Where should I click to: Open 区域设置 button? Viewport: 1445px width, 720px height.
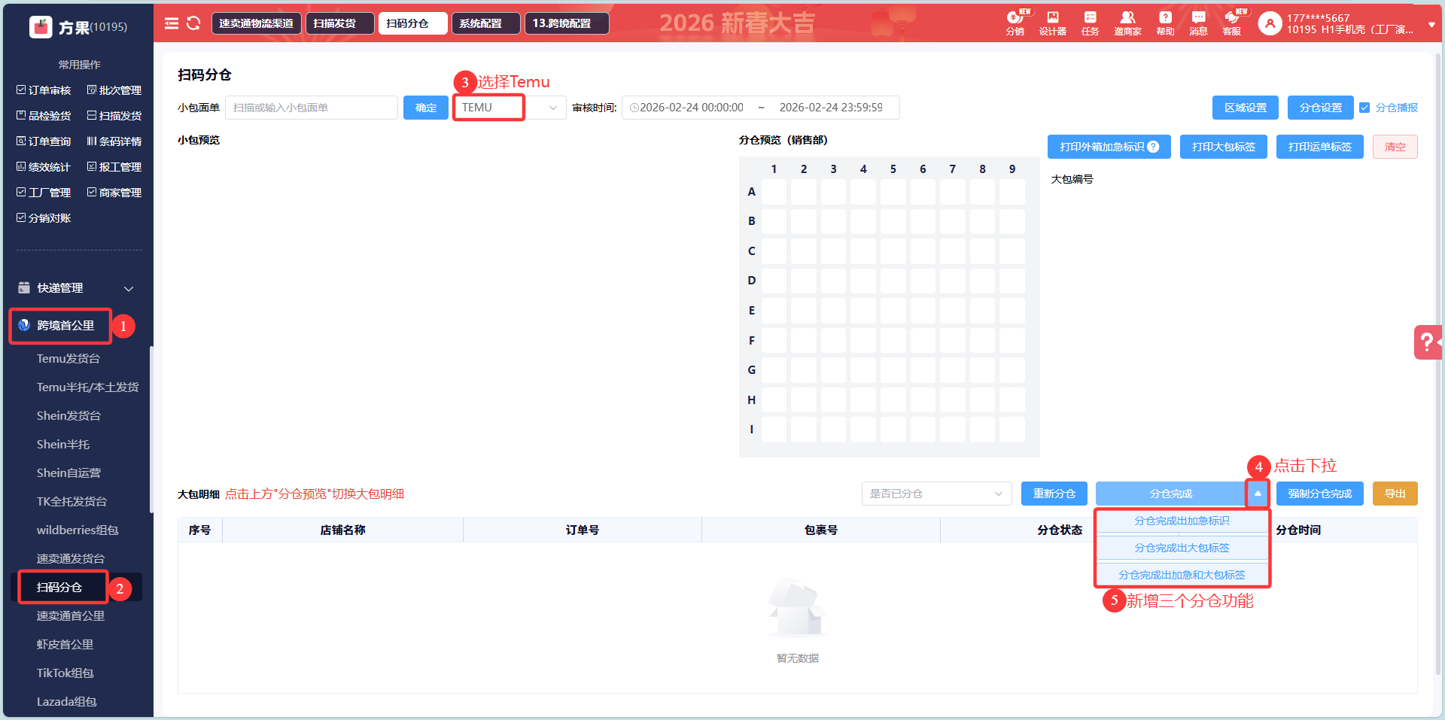coord(1246,108)
